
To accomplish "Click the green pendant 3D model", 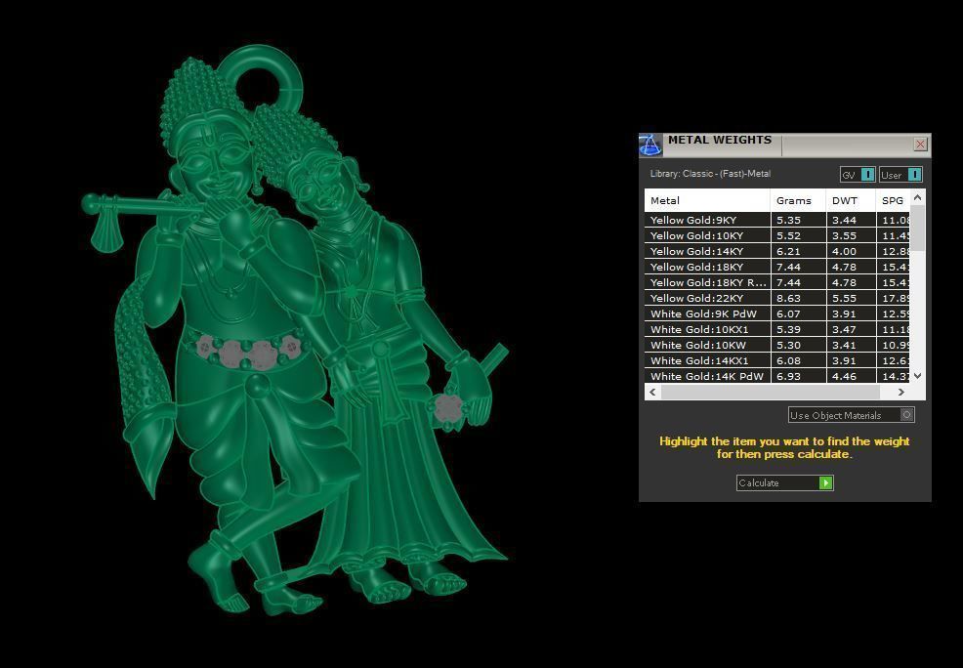I will point(295,331).
